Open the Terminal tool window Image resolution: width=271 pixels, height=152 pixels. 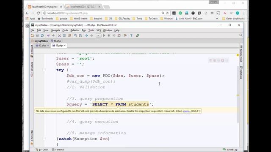click(58, 149)
